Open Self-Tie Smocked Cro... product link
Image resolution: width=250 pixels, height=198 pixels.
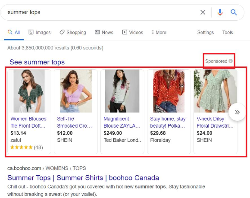pyautogui.click(x=75, y=122)
